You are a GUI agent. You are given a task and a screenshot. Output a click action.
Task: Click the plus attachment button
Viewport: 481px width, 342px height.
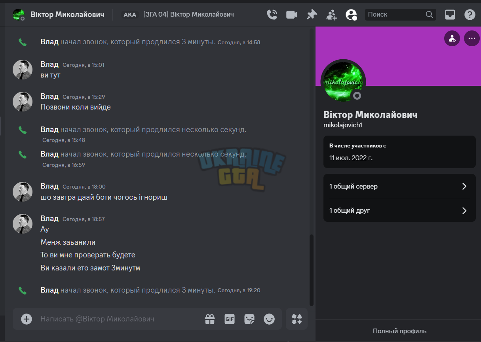(x=27, y=319)
